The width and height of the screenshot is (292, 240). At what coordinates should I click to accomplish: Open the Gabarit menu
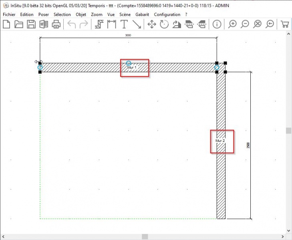coord(142,14)
